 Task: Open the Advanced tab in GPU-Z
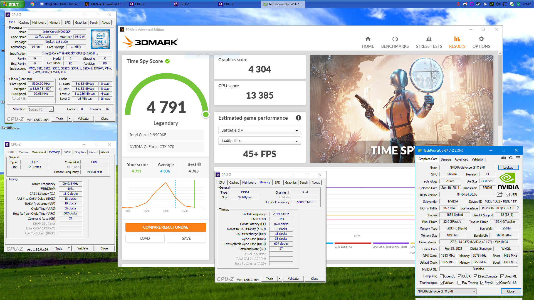coord(461,159)
